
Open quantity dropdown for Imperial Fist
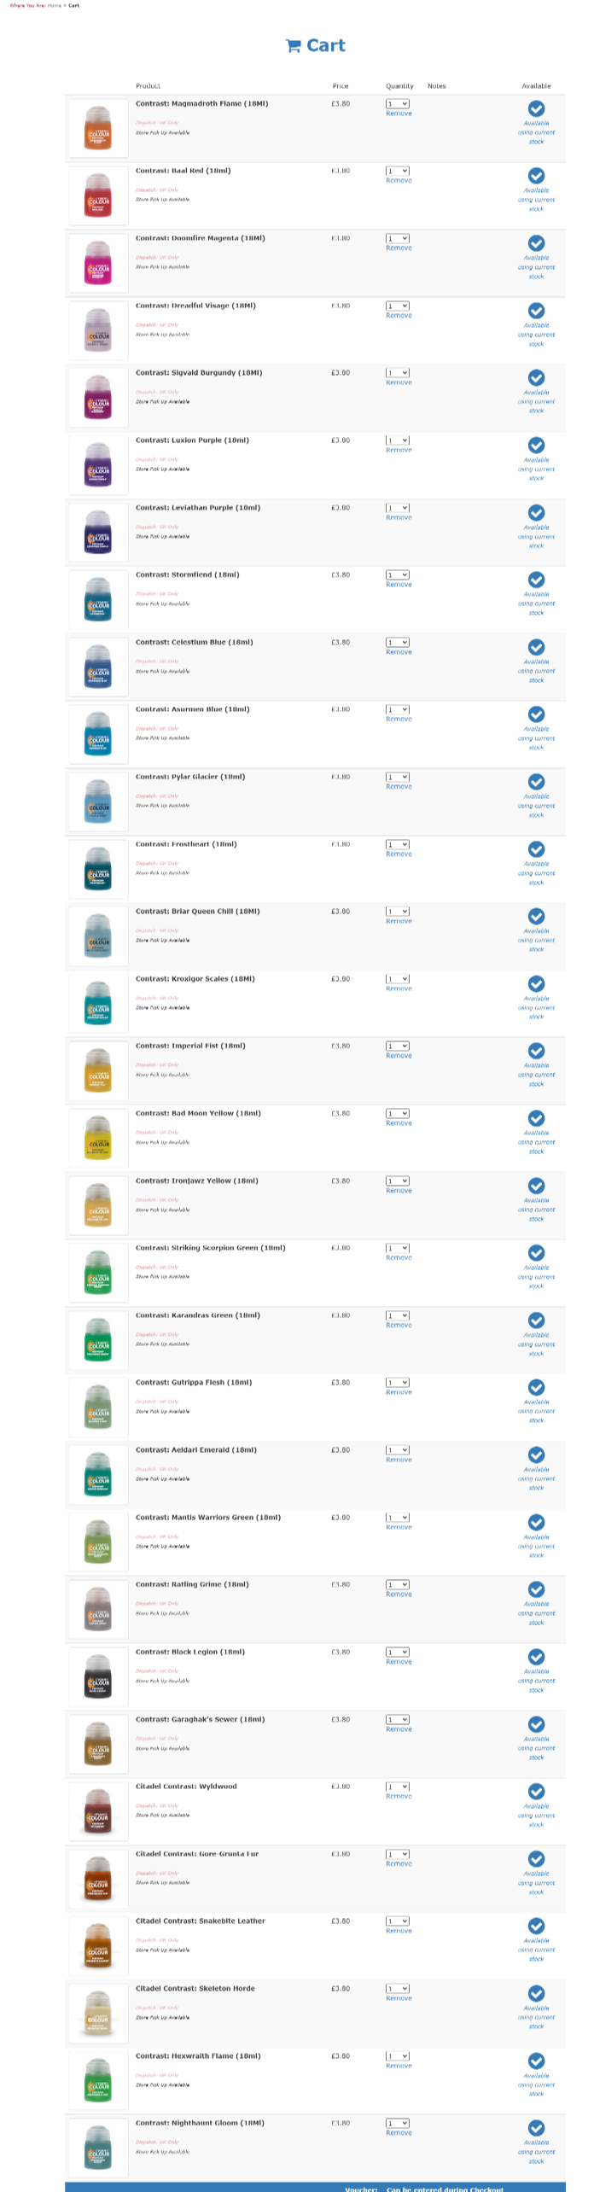tap(397, 1046)
